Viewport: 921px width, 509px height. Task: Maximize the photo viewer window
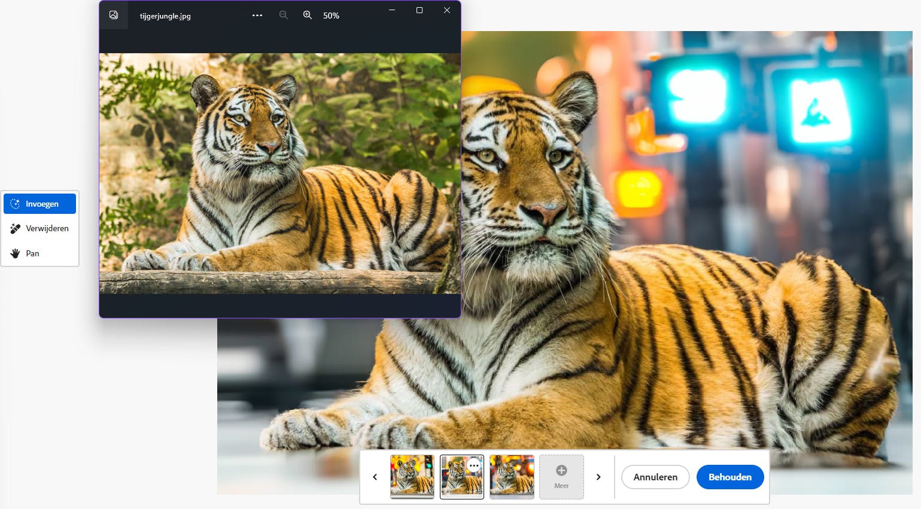(420, 10)
